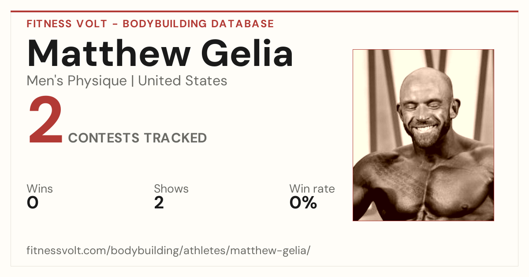Screen dimensions: 529x277
Task: Click the 'CONTESTS' word
Action: point(104,138)
